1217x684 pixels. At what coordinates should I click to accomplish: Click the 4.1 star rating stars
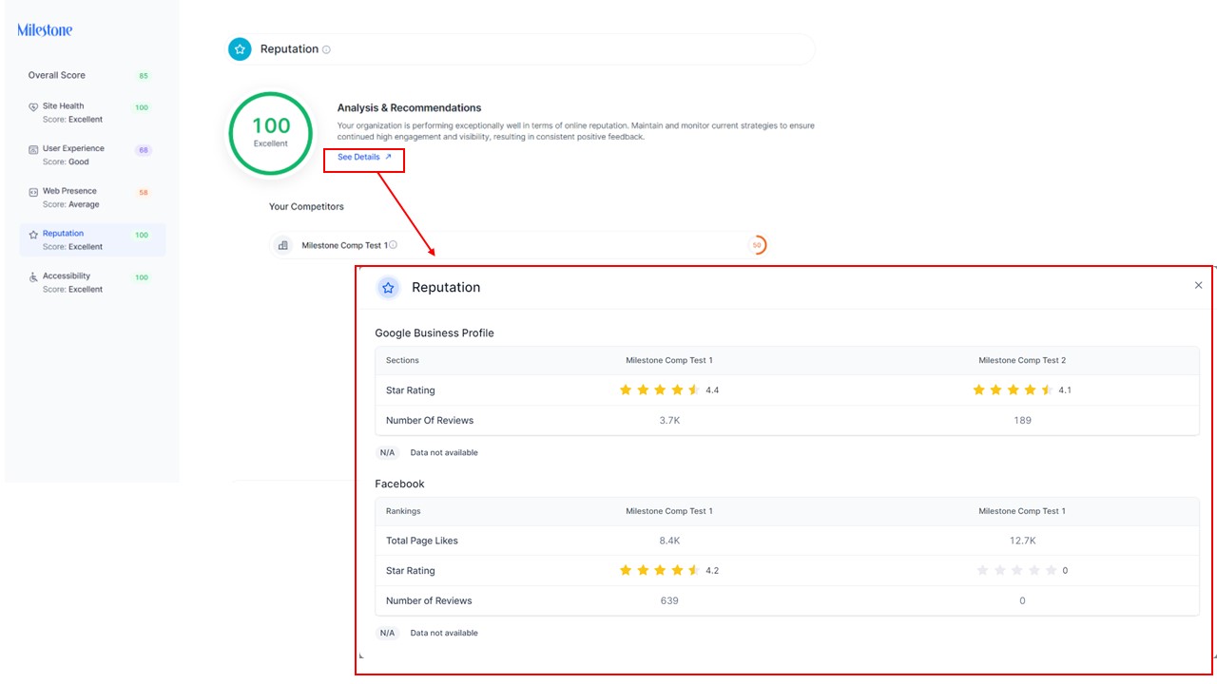pyautogui.click(x=1013, y=390)
